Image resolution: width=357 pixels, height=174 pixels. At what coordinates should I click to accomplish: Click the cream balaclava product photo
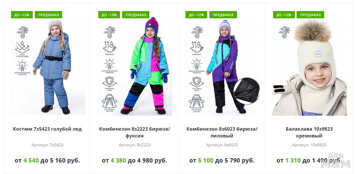pyautogui.click(x=309, y=67)
